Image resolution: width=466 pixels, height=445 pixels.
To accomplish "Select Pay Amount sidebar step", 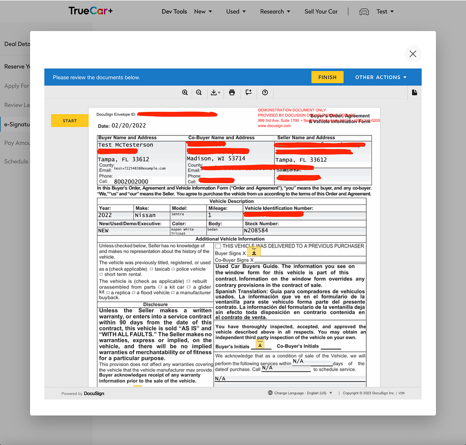I will click(17, 143).
